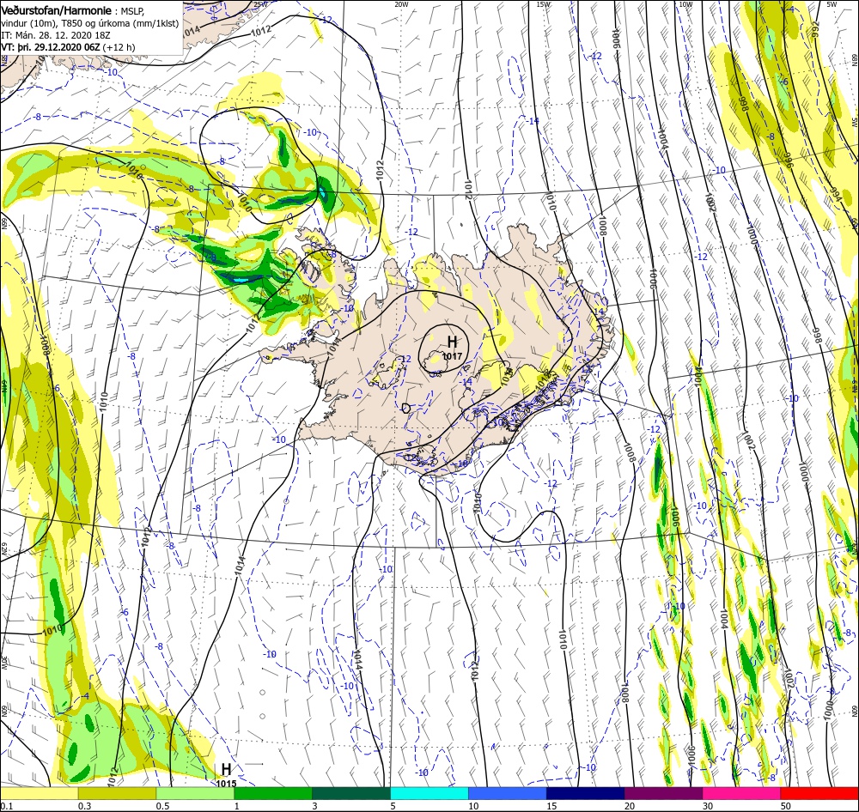Image resolution: width=859 pixels, height=812 pixels.
Task: Select the pink 30–50 legend swatch
Action: click(x=742, y=794)
